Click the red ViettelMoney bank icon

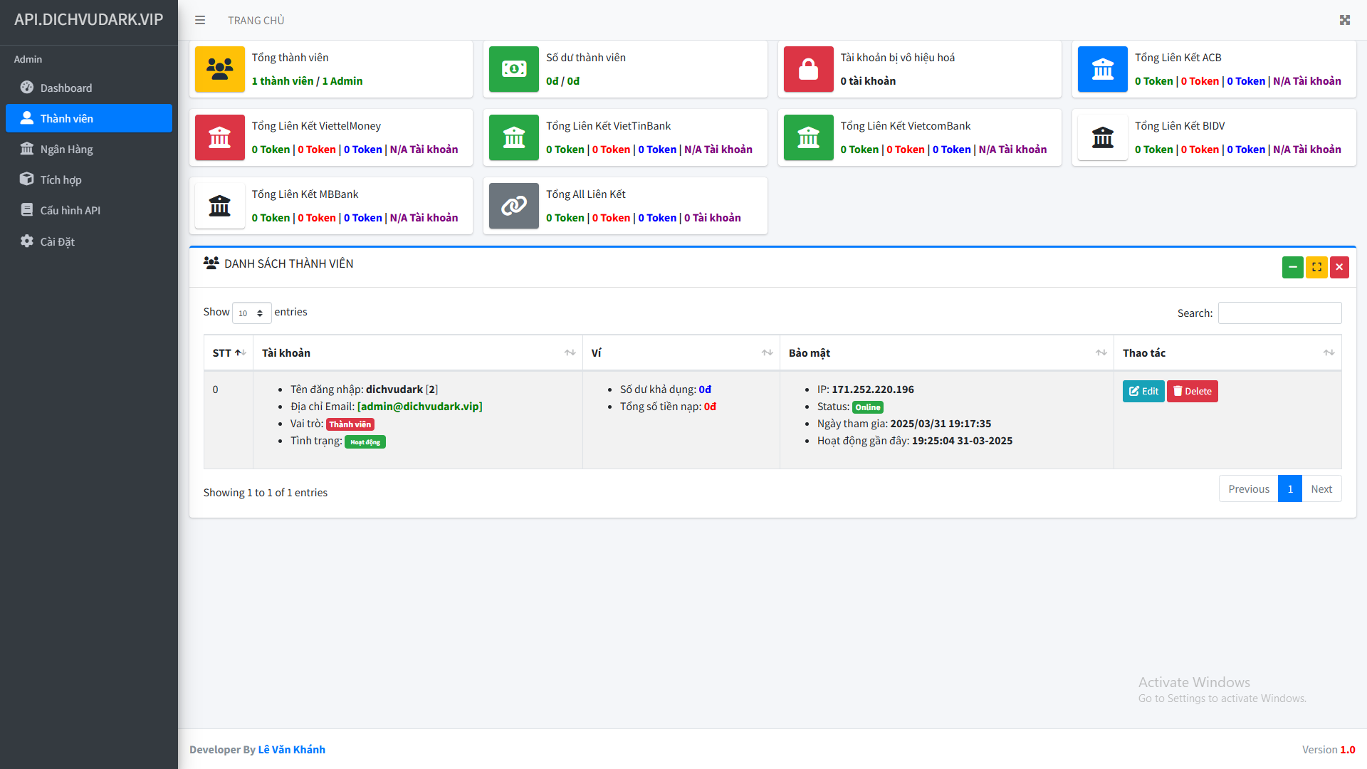[219, 137]
